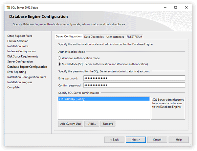Viewport: 197px width, 151px height.
Task: Open Help for this setup page
Action: [179, 140]
